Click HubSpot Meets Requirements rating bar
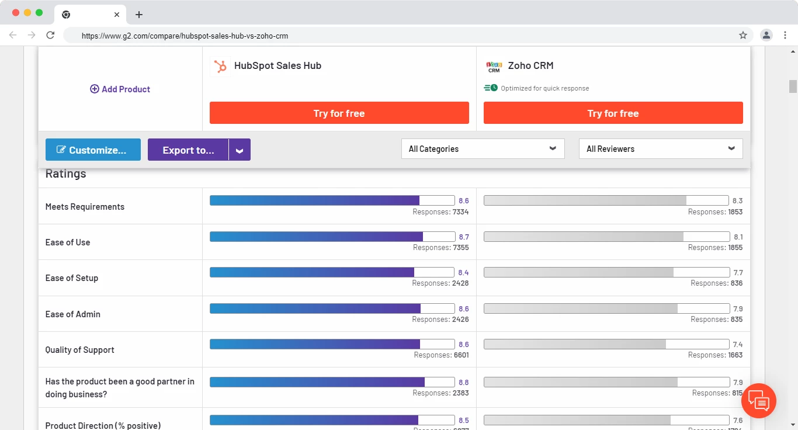The height and width of the screenshot is (430, 798). pos(332,200)
